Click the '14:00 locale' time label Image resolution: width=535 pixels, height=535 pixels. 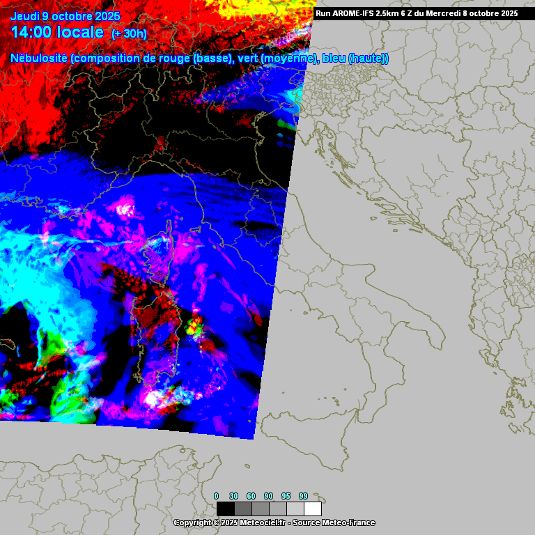[58, 33]
